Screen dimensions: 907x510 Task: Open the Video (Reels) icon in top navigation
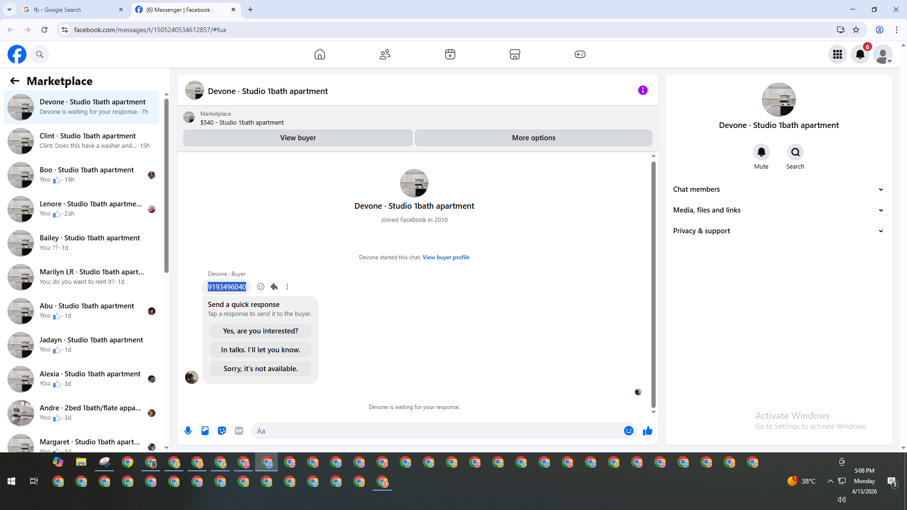point(450,54)
